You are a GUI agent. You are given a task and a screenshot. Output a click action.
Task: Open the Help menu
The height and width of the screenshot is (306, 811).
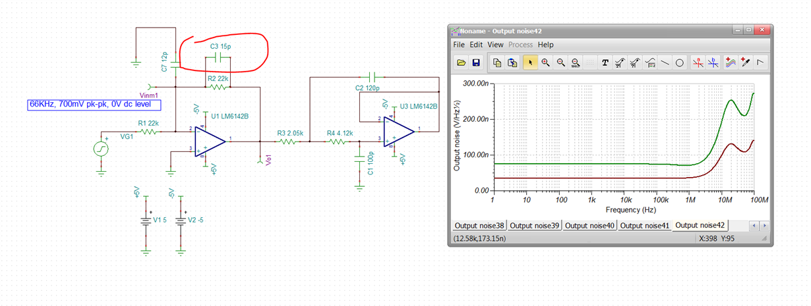[x=546, y=45]
